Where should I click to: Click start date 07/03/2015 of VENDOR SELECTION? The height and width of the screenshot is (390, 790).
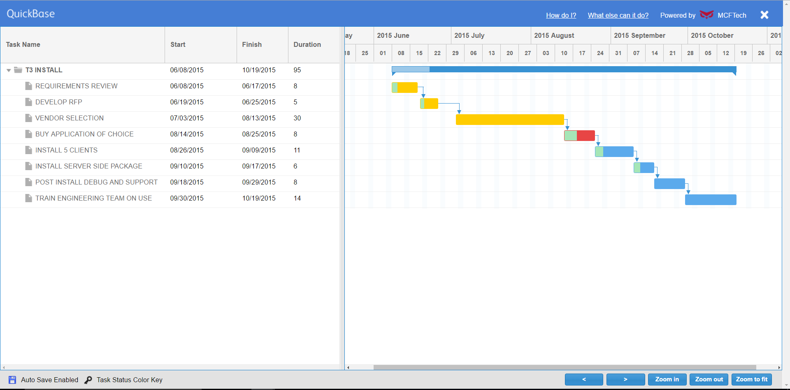(x=187, y=118)
